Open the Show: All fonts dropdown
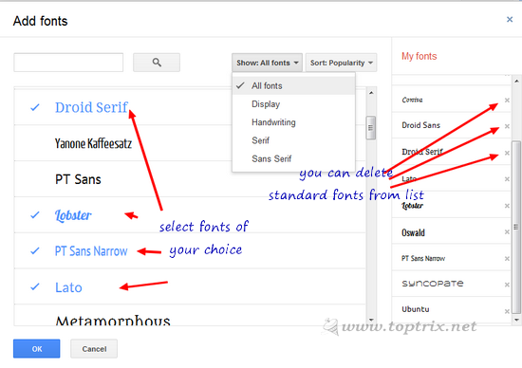Viewport: 522px width, 368px height. tap(267, 63)
